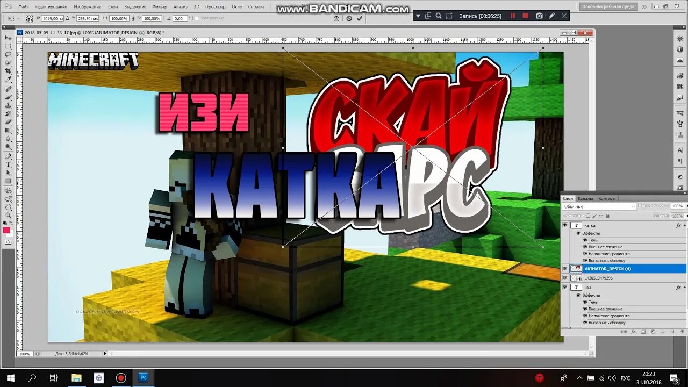Hide the 1430510479396 layer
Image resolution: width=688 pixels, height=387 pixels.
point(565,278)
